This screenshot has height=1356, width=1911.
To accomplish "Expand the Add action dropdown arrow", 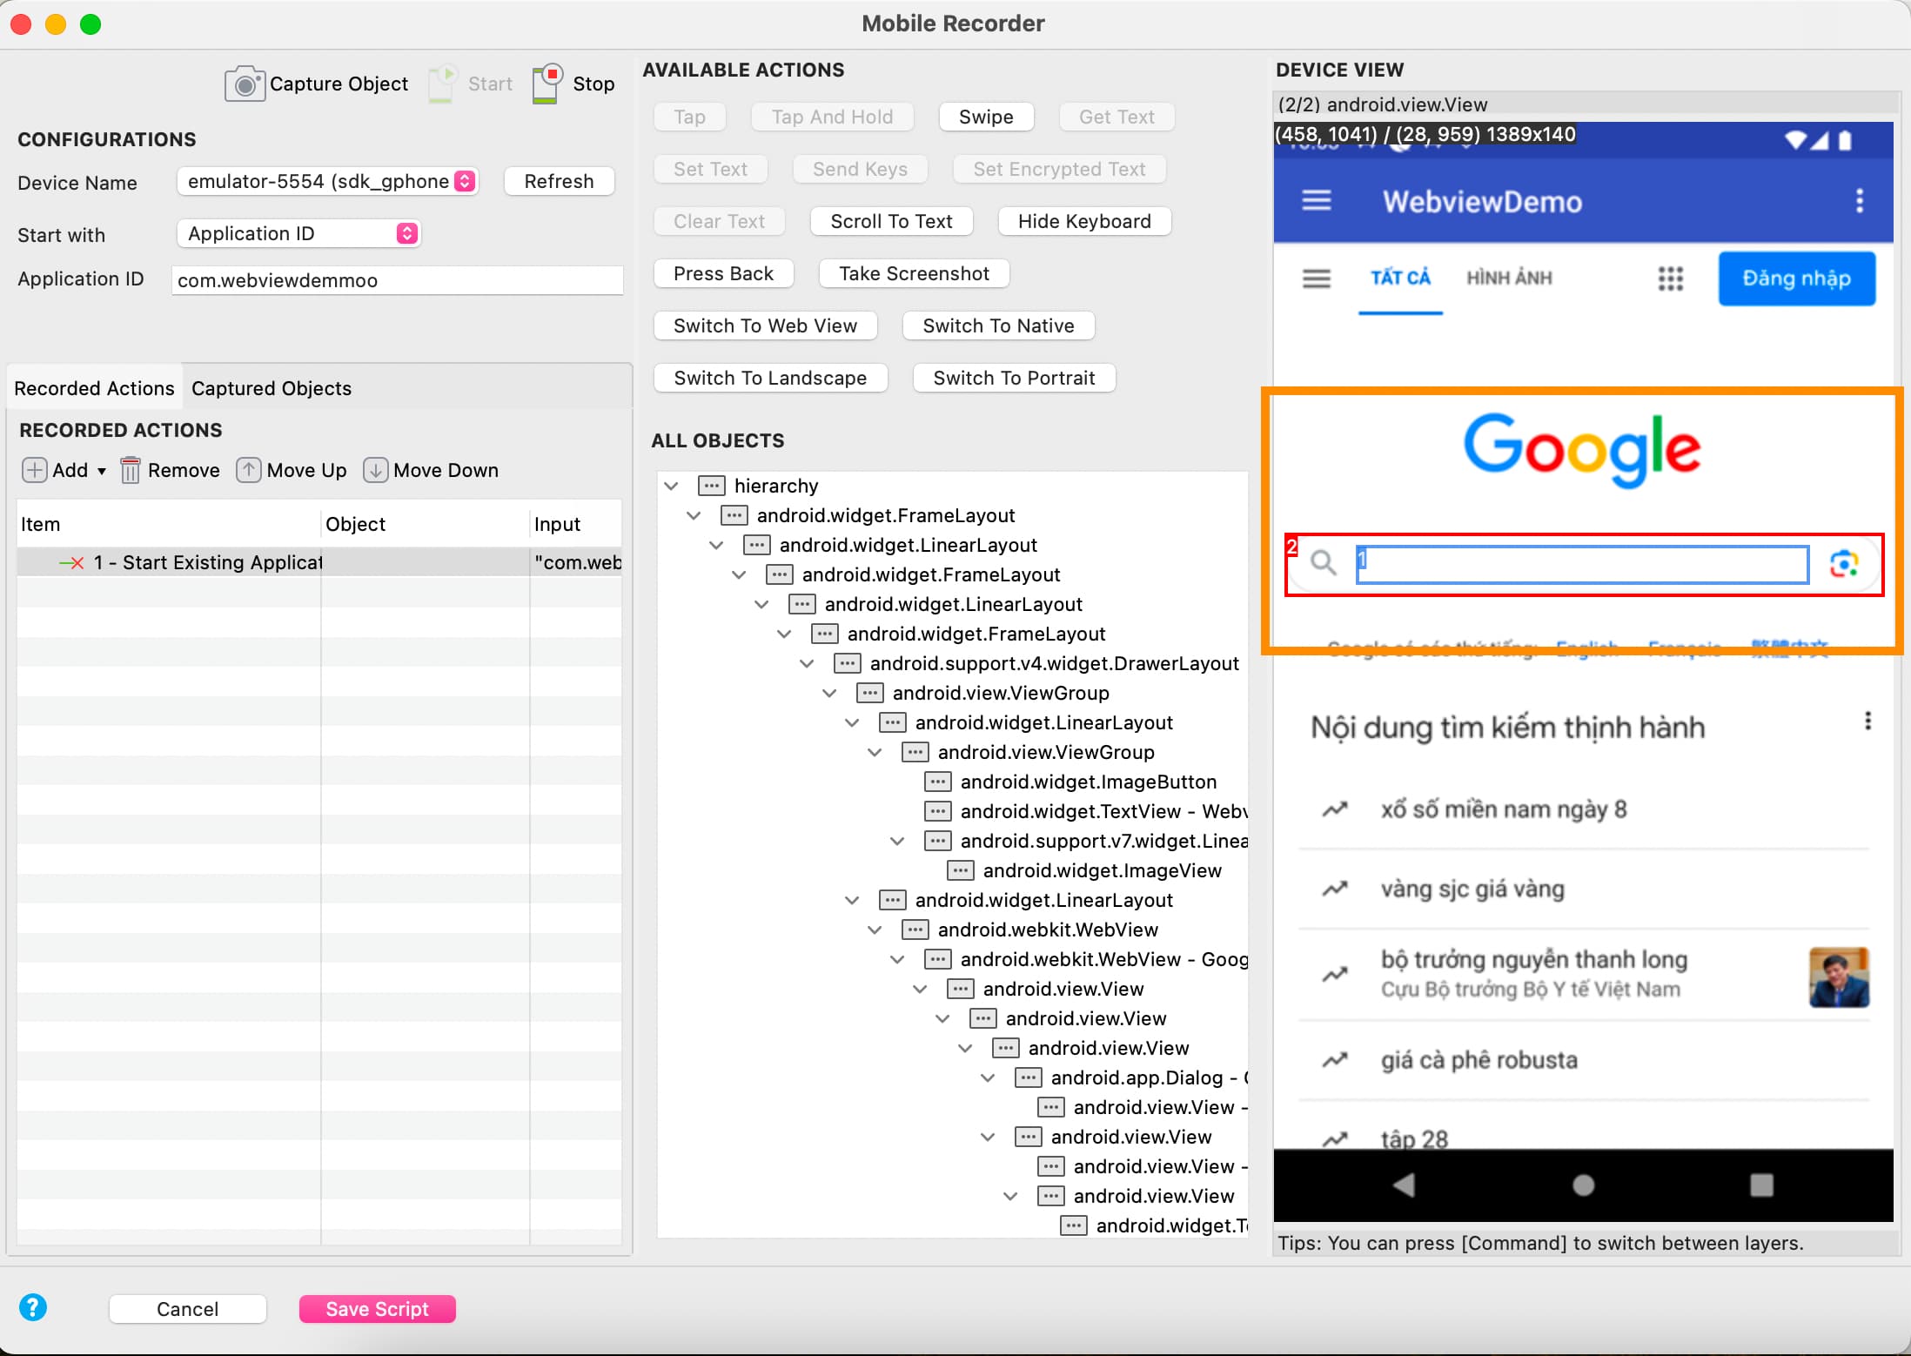I will (102, 471).
